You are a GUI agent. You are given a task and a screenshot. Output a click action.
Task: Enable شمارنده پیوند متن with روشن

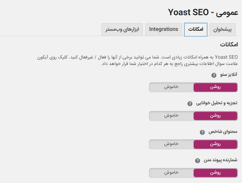tap(215, 173)
